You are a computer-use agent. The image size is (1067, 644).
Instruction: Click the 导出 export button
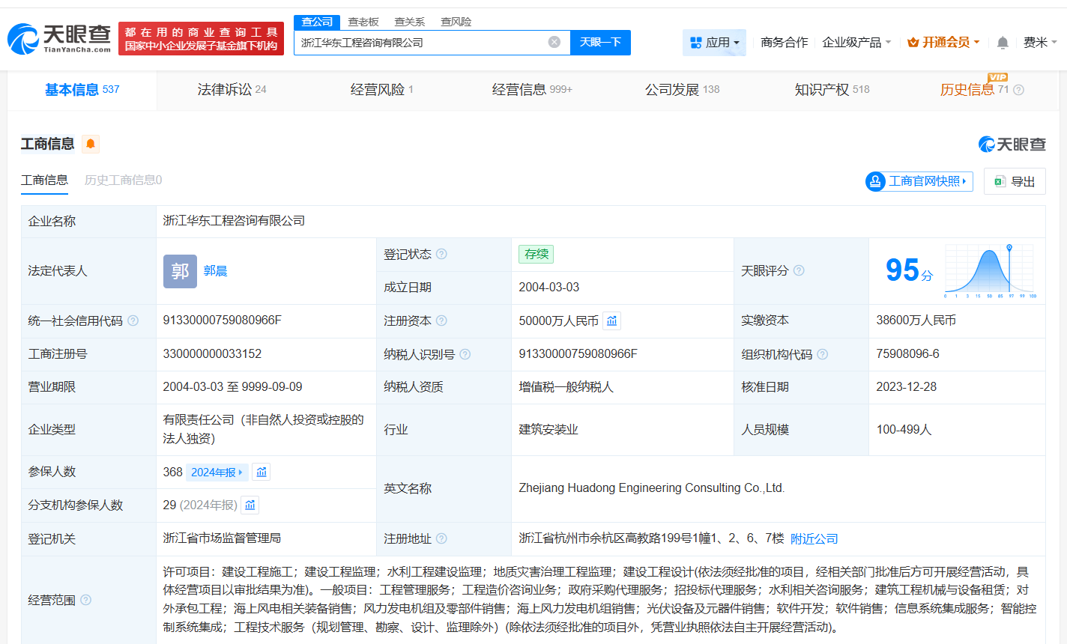coord(1015,181)
